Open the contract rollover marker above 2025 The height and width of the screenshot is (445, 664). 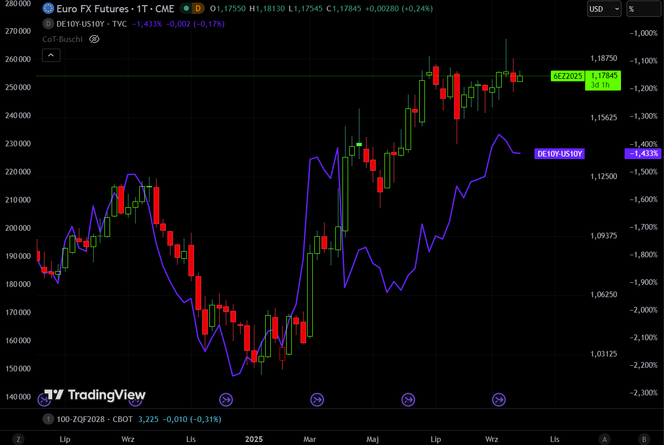[226, 399]
